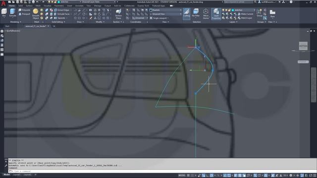
Task: Click the viewport controls label in the drawing area
Action: (x=12, y=31)
